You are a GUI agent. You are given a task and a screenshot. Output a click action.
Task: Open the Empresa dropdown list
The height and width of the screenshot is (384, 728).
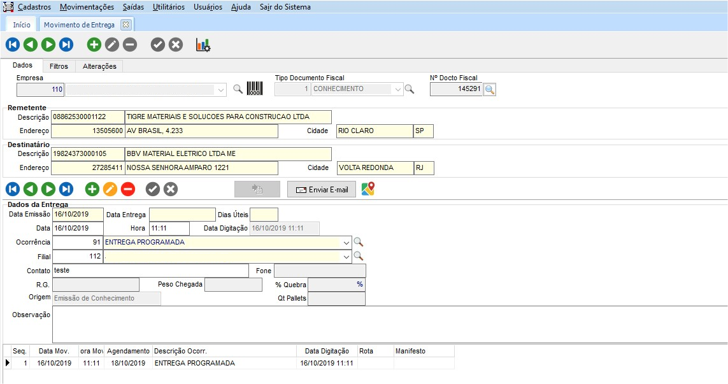(221, 90)
